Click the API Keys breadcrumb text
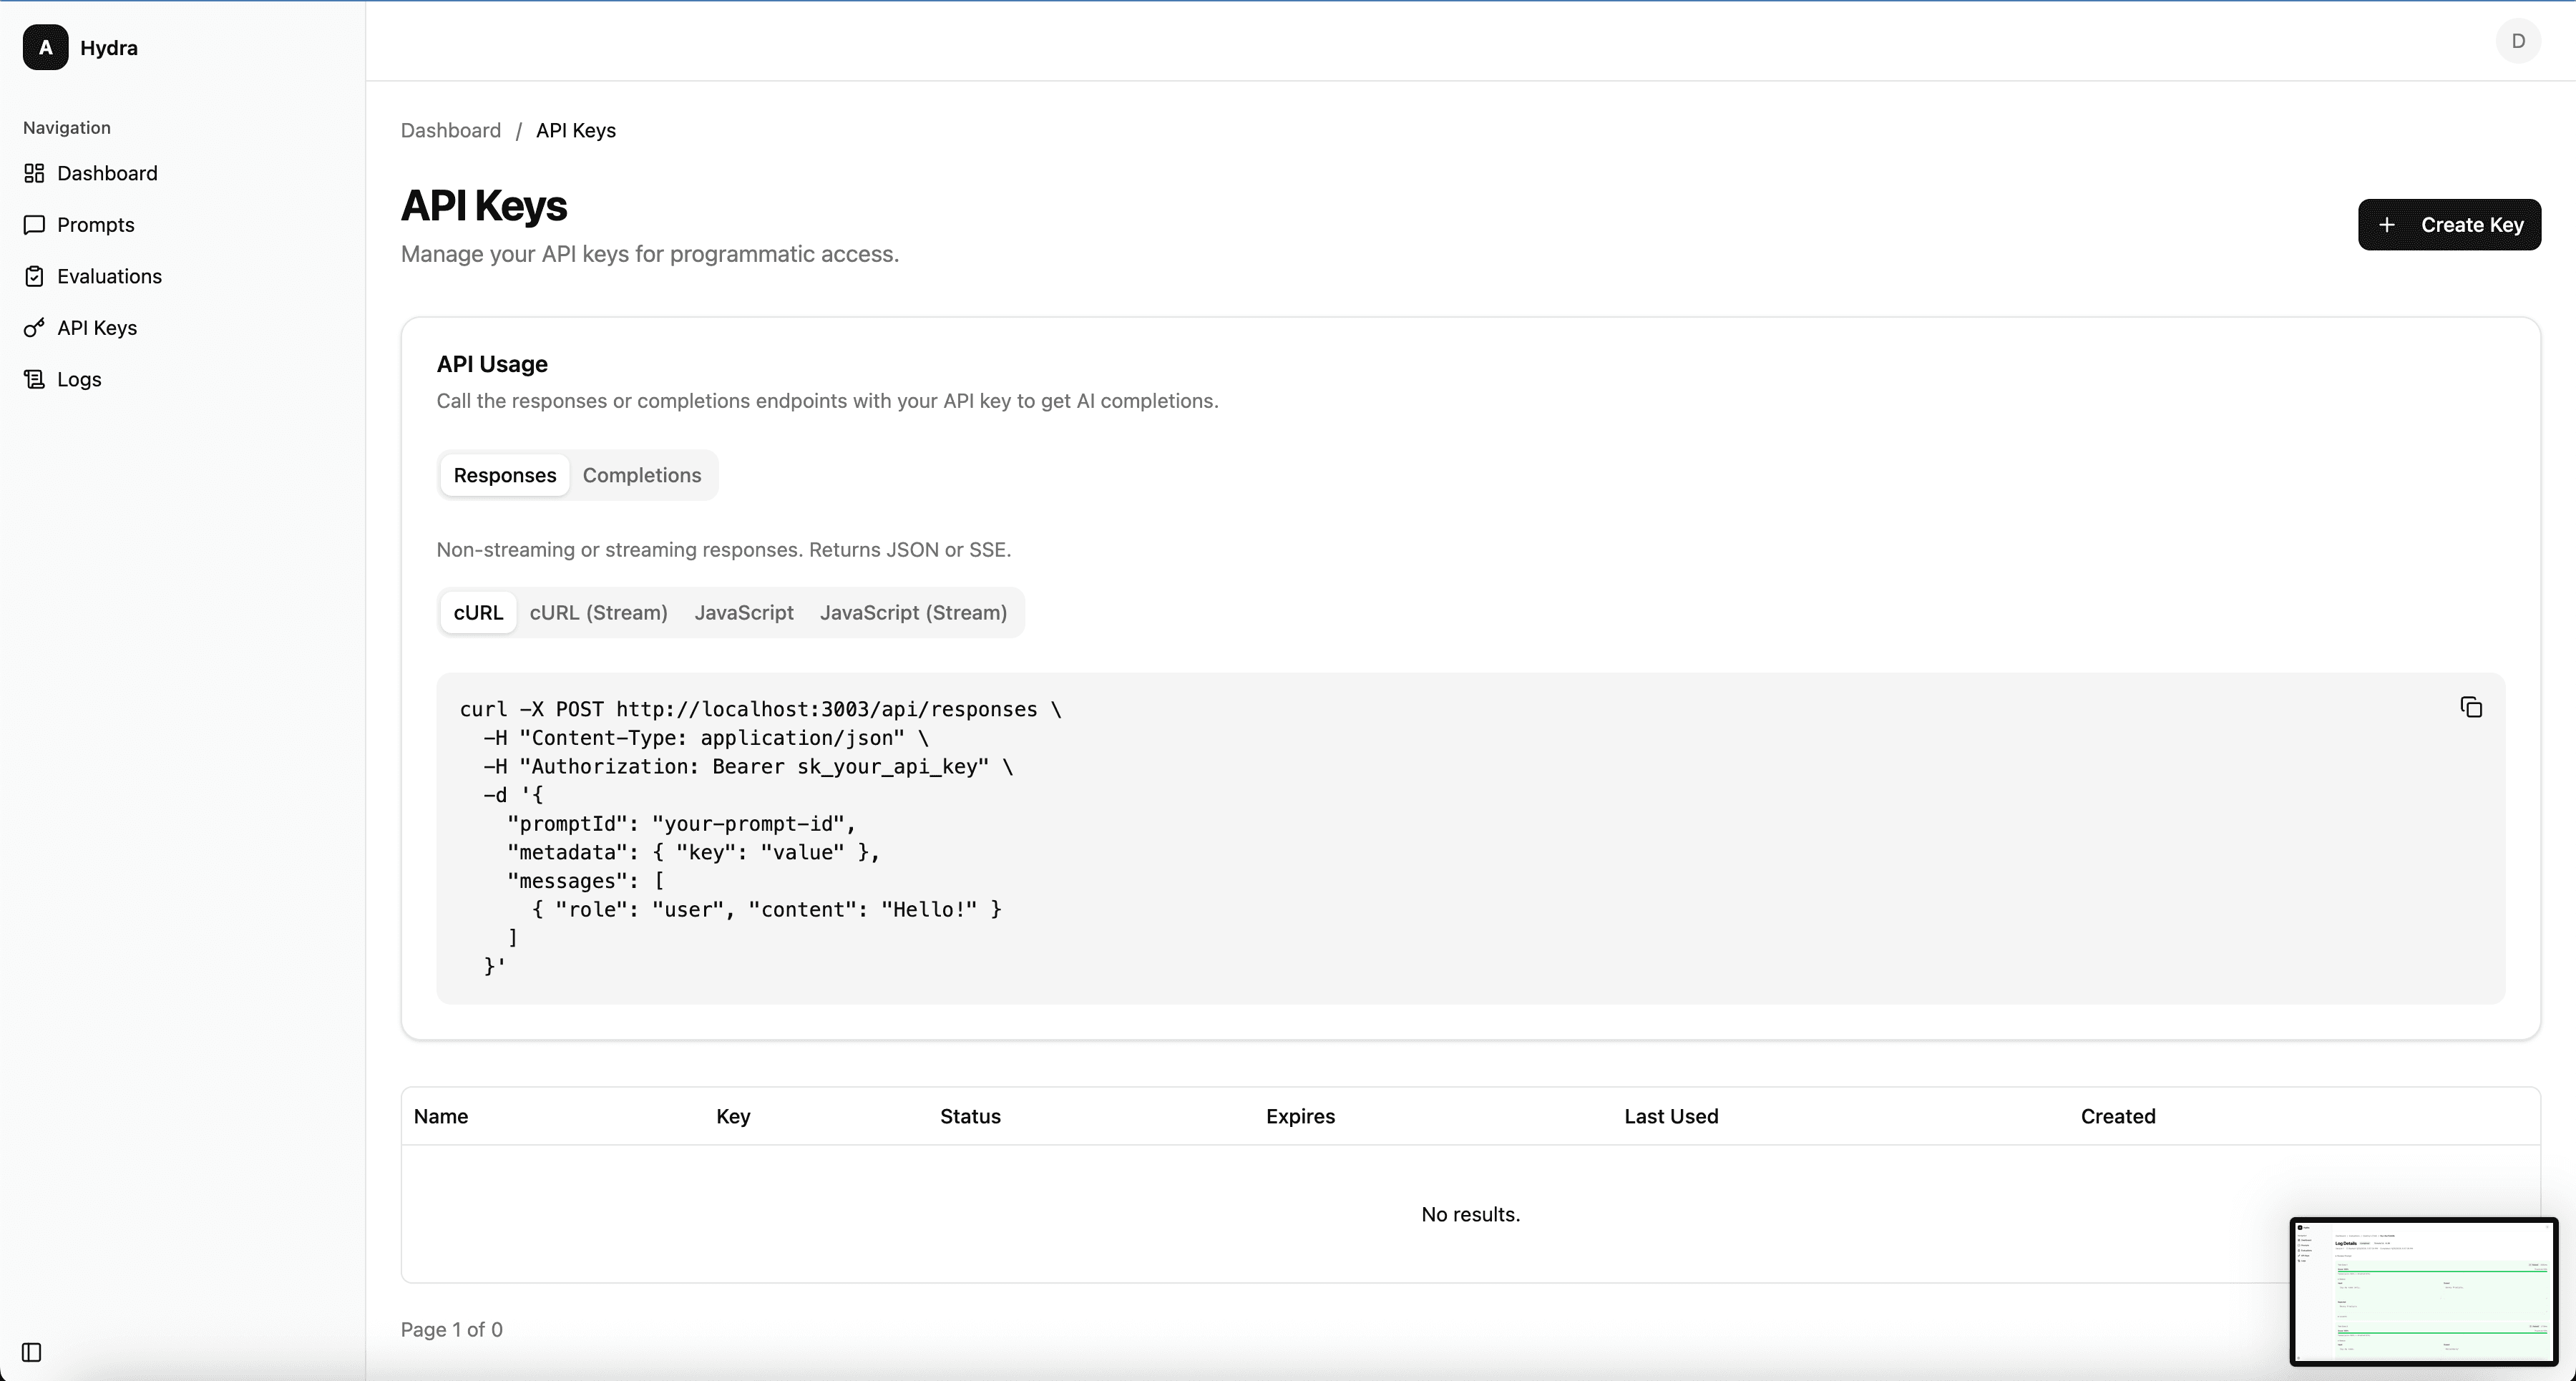 tap(576, 130)
